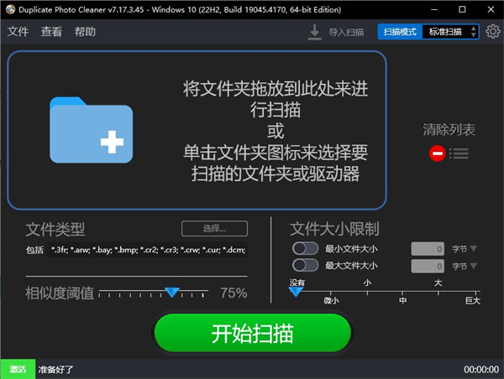
Task: Maximize the application window
Action: [462, 9]
